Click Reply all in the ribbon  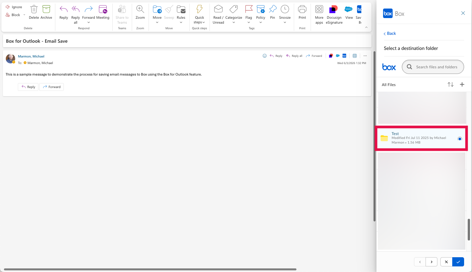75,14
